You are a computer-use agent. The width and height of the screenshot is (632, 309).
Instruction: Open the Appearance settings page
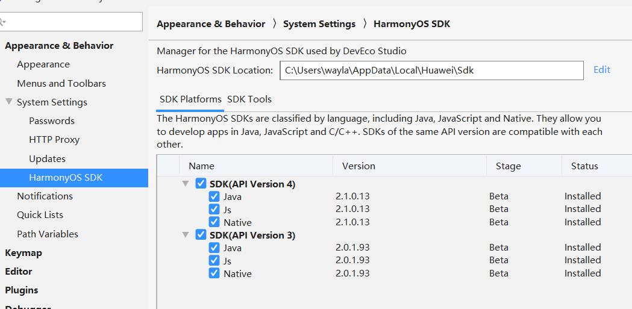pos(43,64)
